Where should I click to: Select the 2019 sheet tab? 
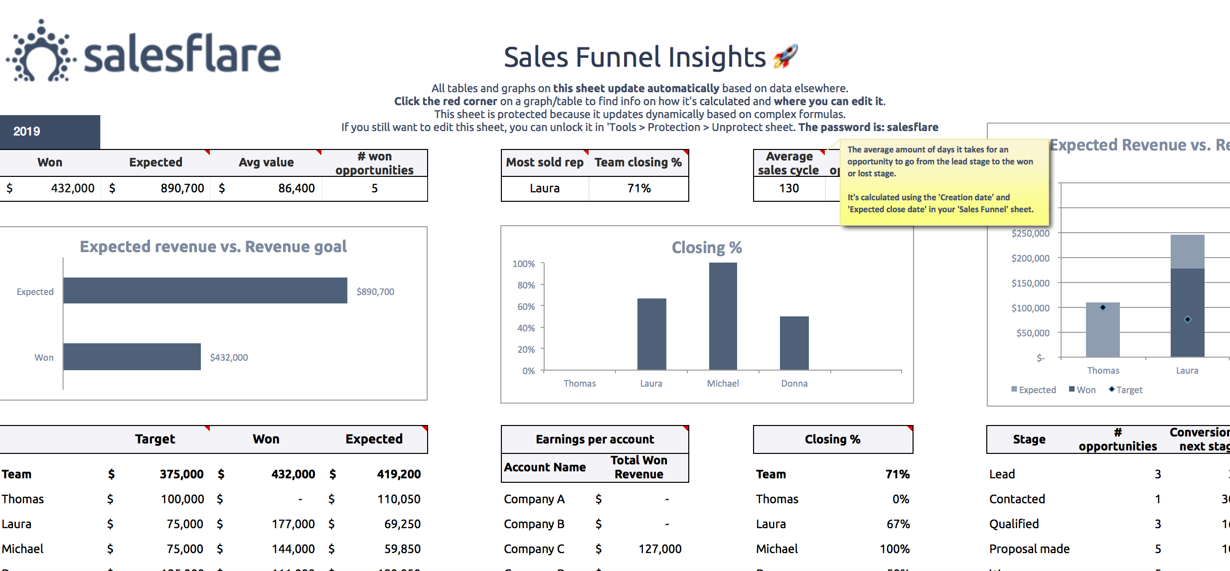point(27,131)
